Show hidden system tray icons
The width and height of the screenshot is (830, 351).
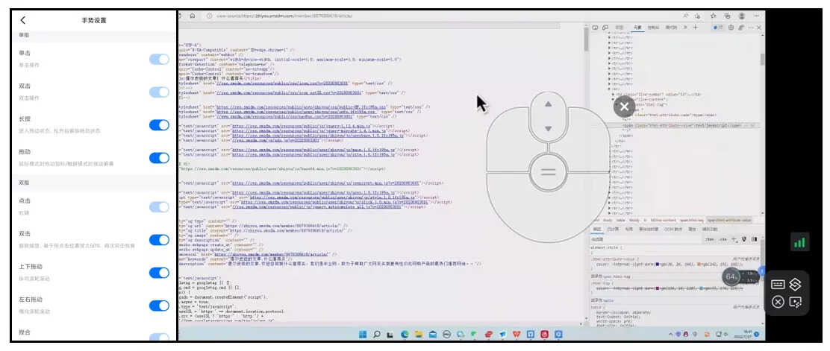pos(671,334)
